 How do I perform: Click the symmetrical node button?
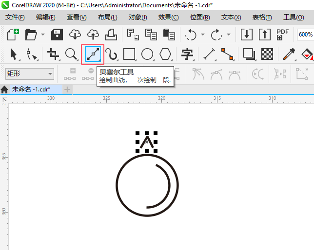tap(235, 74)
